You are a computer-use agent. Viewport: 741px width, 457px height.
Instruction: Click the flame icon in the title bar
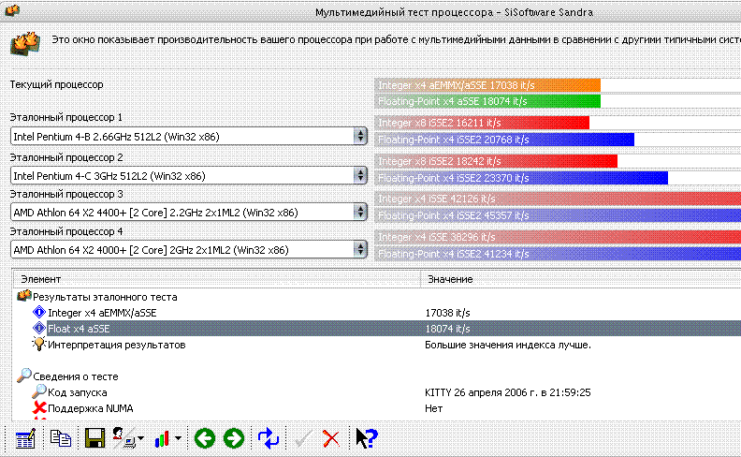tap(12, 10)
